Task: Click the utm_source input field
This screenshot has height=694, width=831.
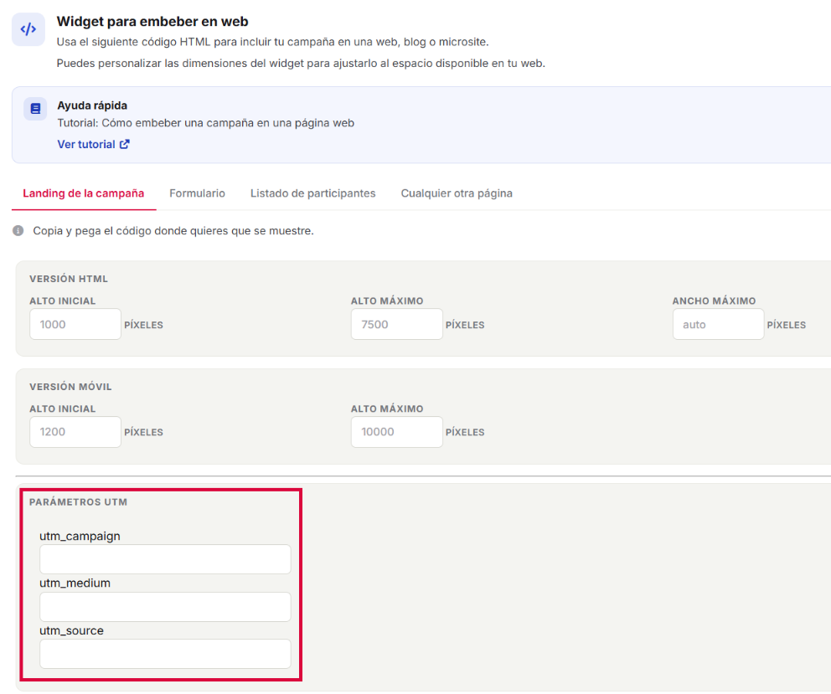Action: point(165,654)
